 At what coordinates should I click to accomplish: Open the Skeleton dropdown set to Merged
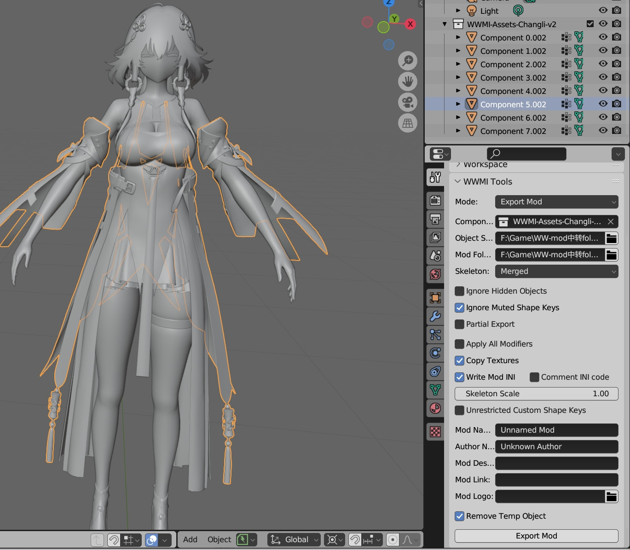(x=556, y=271)
